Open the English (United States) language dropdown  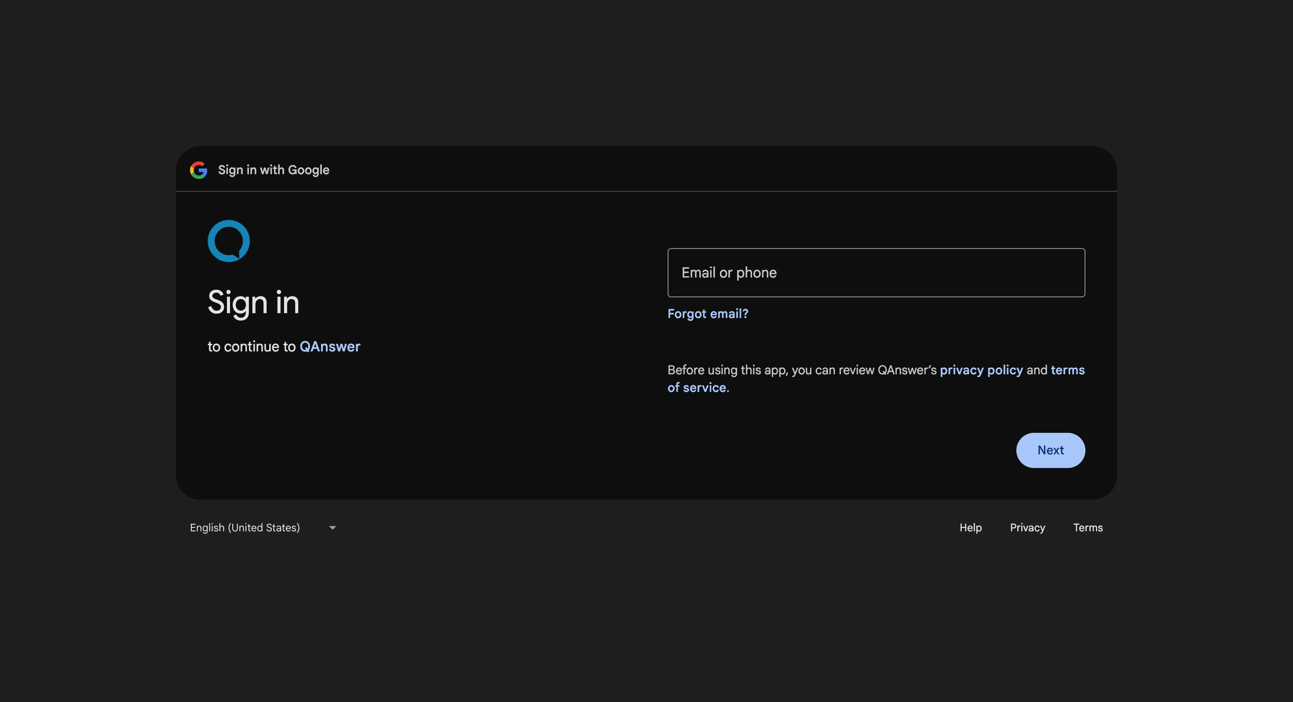pos(263,528)
